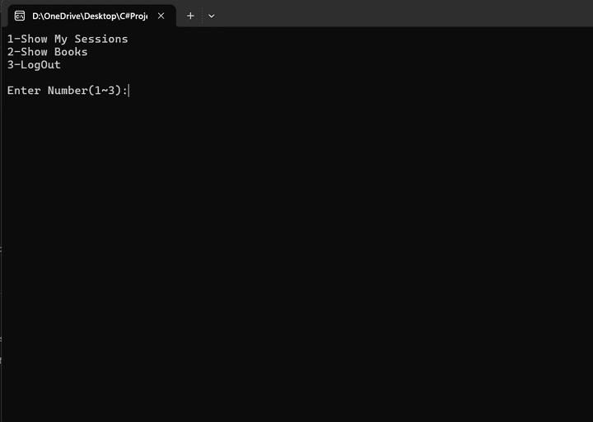Click the blank terminal area below the prompt
The image size is (593, 422).
click(296, 247)
